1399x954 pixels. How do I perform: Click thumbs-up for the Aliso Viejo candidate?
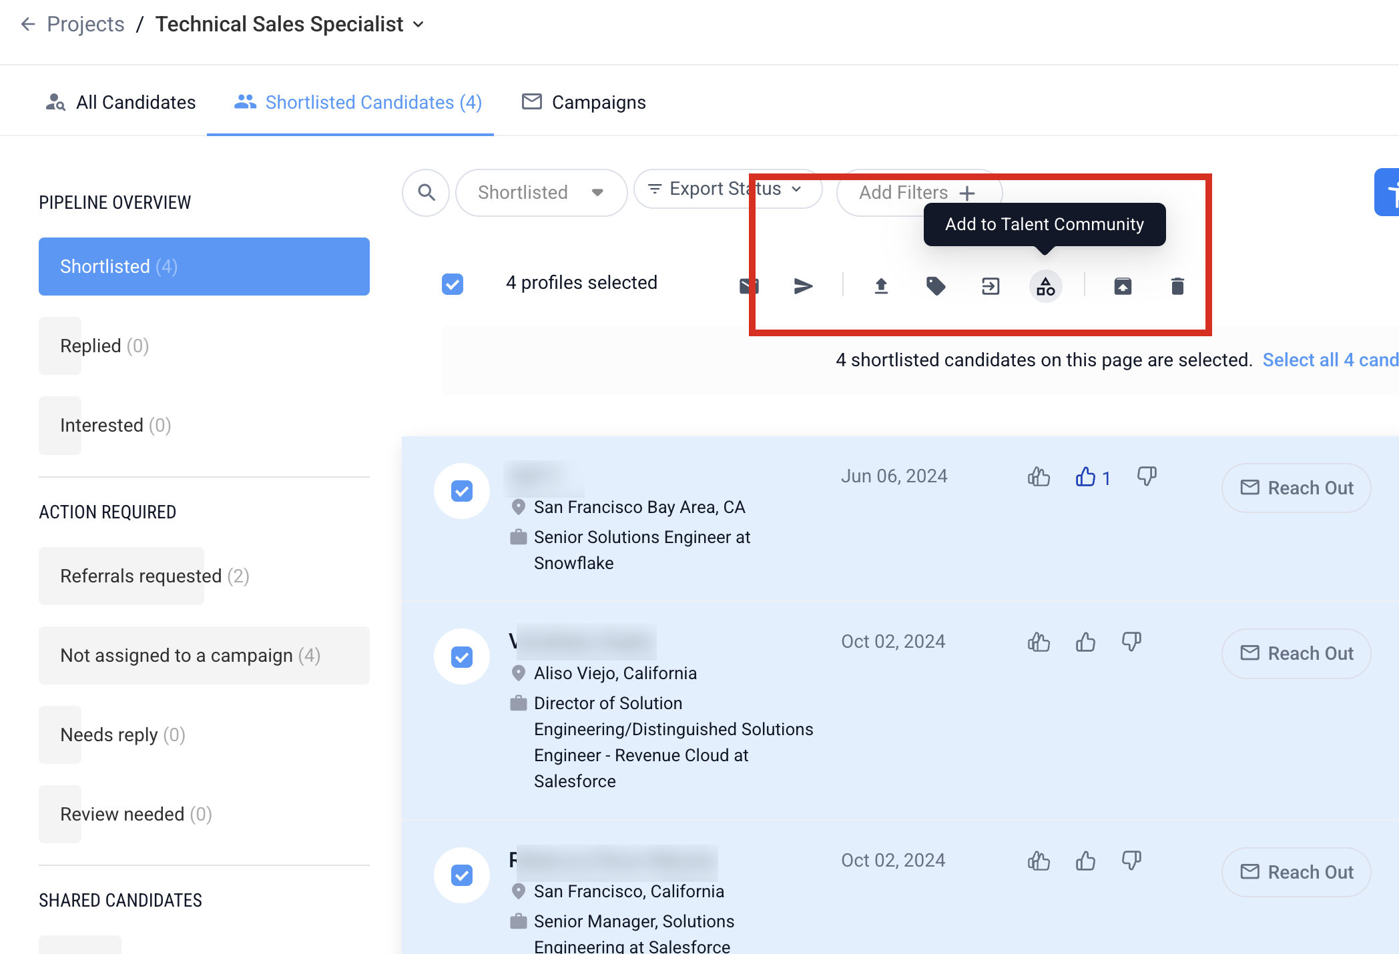tap(1085, 642)
